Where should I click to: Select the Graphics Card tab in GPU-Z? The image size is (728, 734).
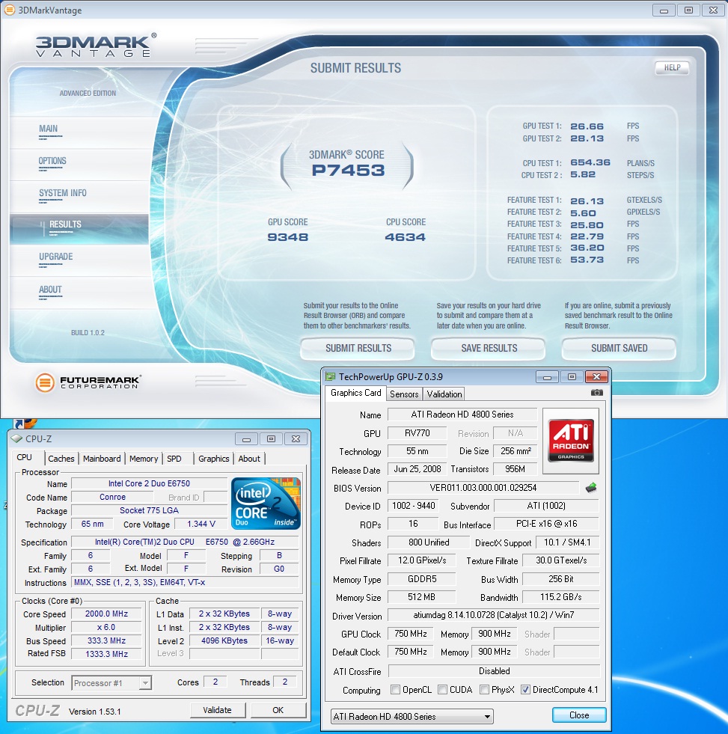[356, 393]
